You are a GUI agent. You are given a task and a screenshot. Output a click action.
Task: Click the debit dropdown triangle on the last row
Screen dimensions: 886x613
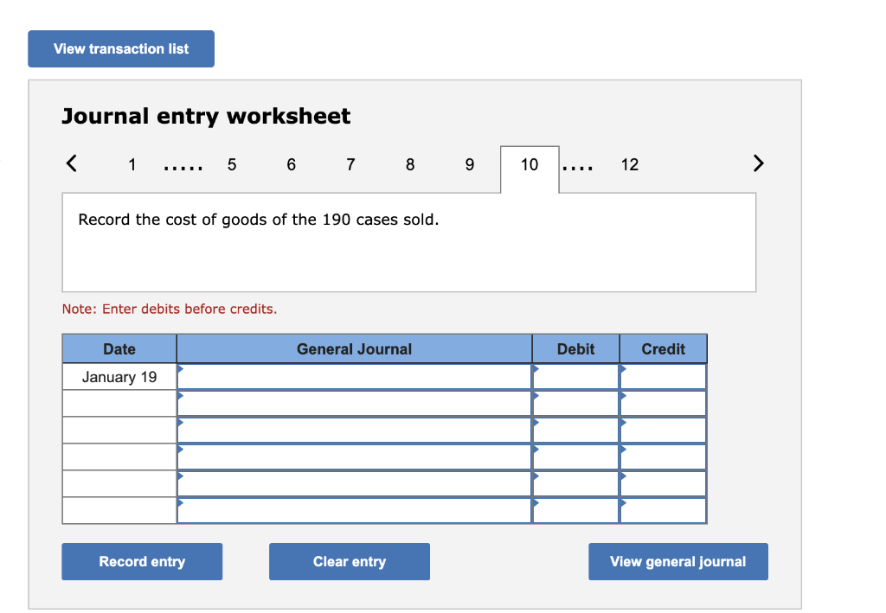536,501
